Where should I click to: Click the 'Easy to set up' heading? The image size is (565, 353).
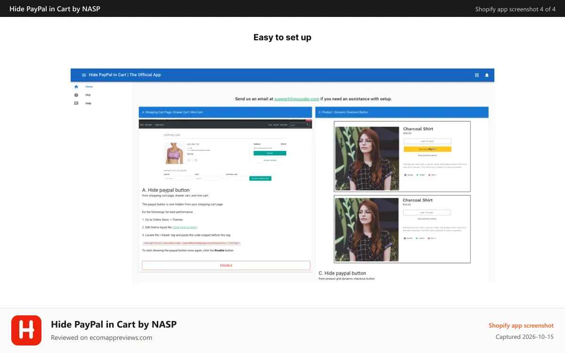click(282, 38)
